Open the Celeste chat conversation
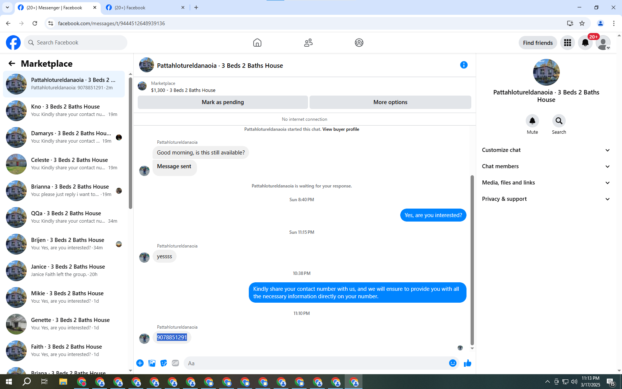Image resolution: width=622 pixels, height=389 pixels. point(64,164)
